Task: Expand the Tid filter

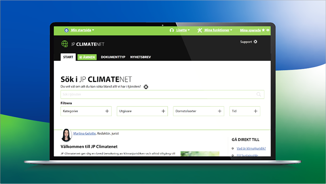Action: coord(245,111)
